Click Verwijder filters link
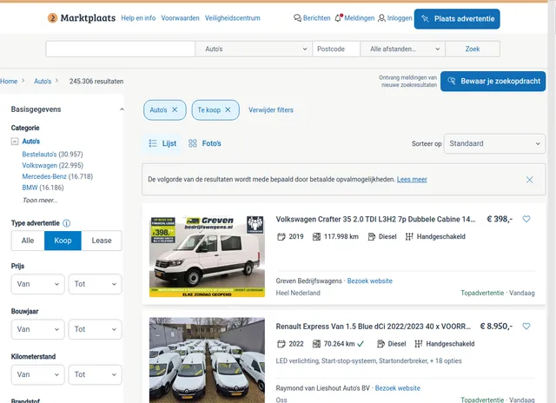Image resolution: width=556 pixels, height=403 pixels. pyautogui.click(x=271, y=110)
